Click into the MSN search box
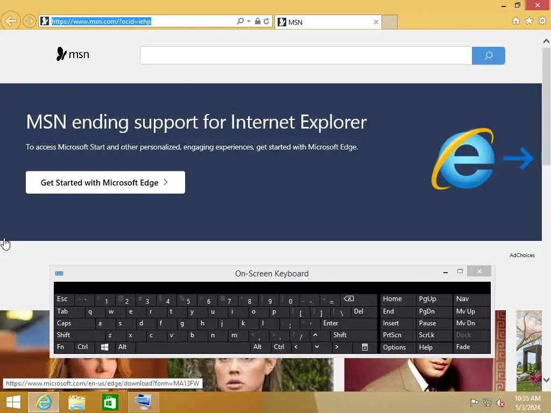Screen dimensions: 551x413 306,55
